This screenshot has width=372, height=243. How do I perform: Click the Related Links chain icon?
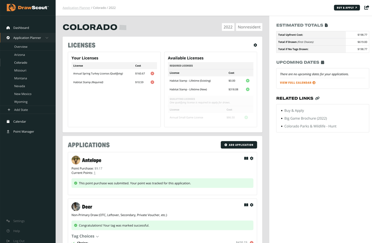317,98
